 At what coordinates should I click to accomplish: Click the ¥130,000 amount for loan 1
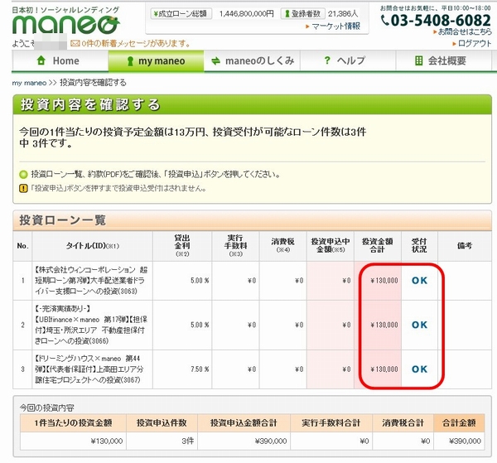tap(384, 281)
